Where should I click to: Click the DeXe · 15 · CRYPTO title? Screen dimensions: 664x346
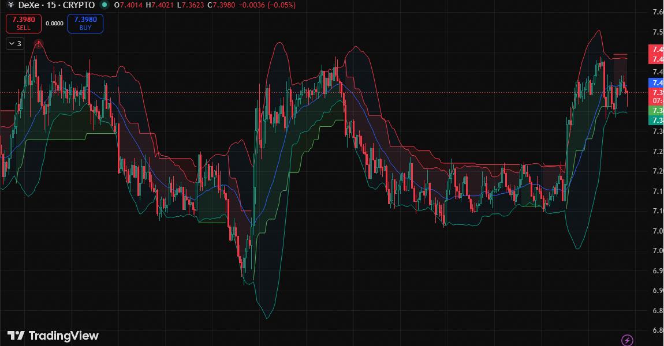[x=57, y=5]
